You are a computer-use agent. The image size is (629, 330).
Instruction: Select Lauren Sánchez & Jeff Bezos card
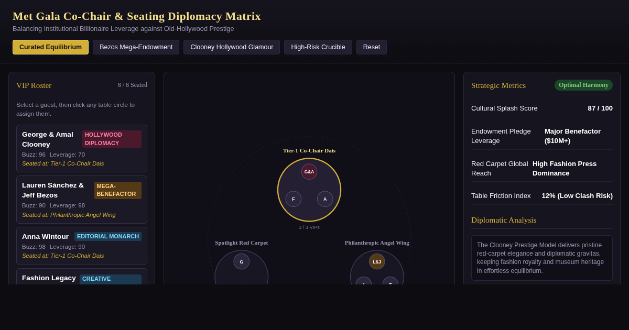82,200
